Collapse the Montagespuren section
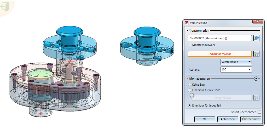 256,79
